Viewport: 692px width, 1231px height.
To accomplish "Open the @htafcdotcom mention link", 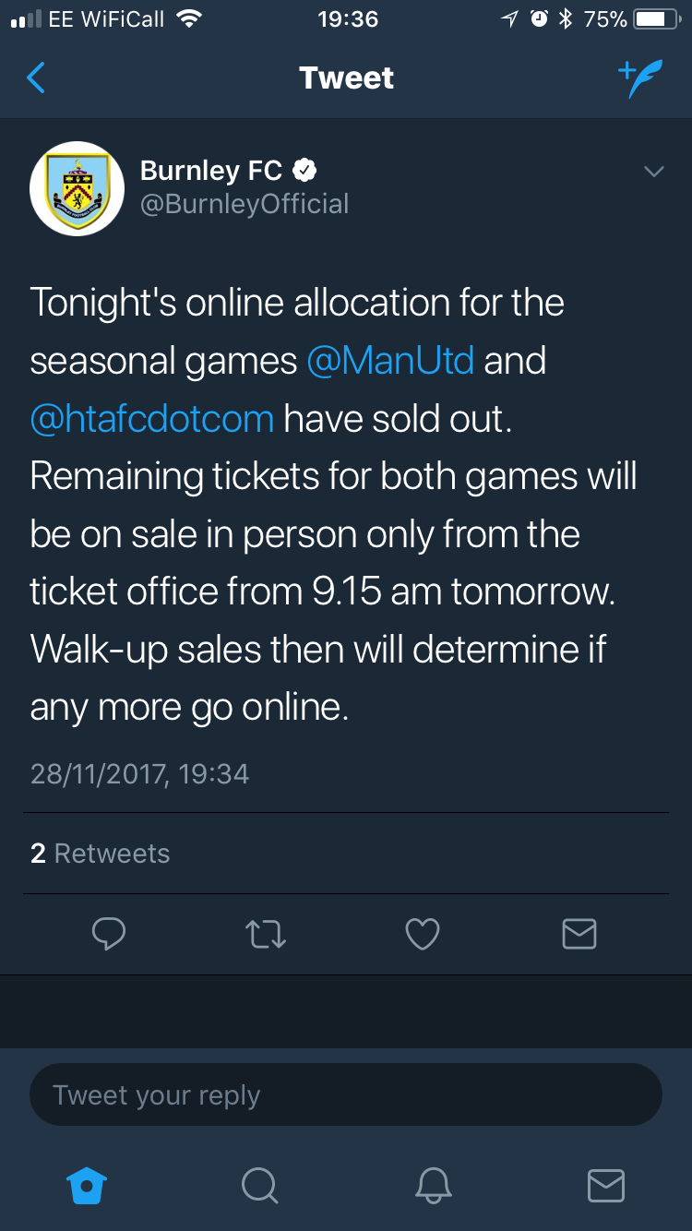I will (x=152, y=418).
